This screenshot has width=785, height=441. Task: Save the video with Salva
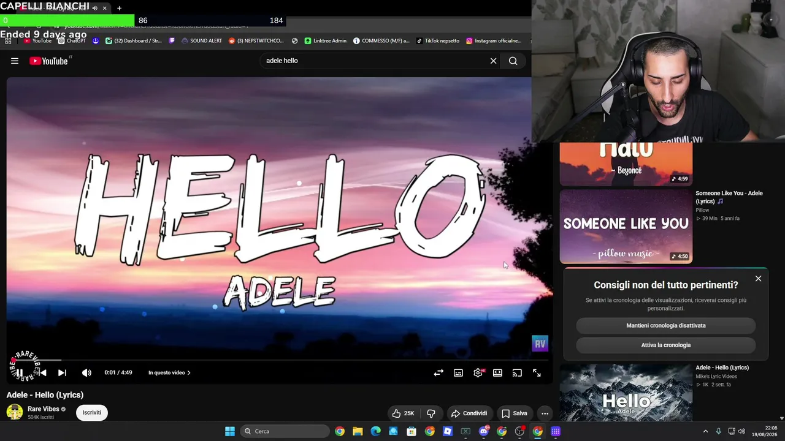point(514,413)
